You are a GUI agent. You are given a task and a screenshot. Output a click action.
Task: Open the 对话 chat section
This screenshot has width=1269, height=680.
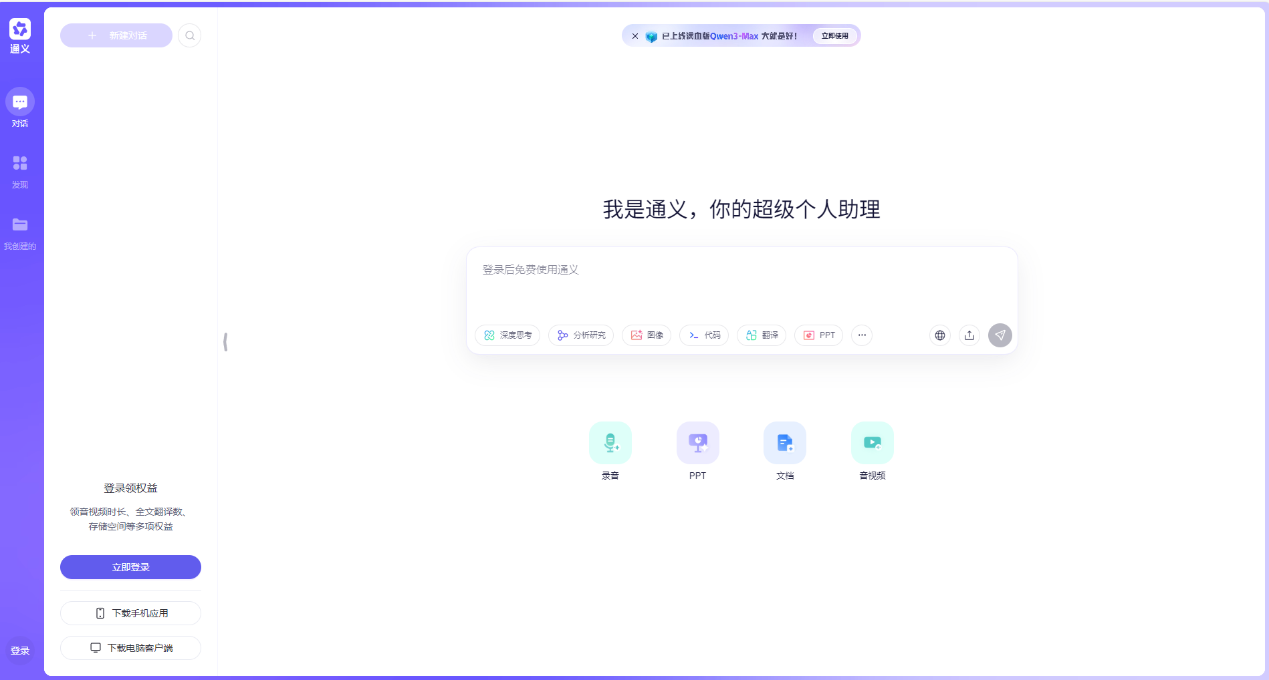(20, 108)
